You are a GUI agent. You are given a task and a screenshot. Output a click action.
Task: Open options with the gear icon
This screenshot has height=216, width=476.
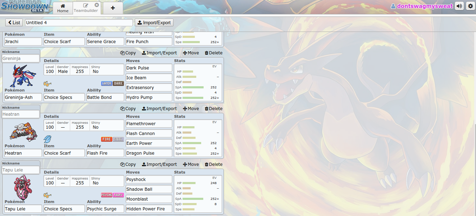(x=470, y=6)
